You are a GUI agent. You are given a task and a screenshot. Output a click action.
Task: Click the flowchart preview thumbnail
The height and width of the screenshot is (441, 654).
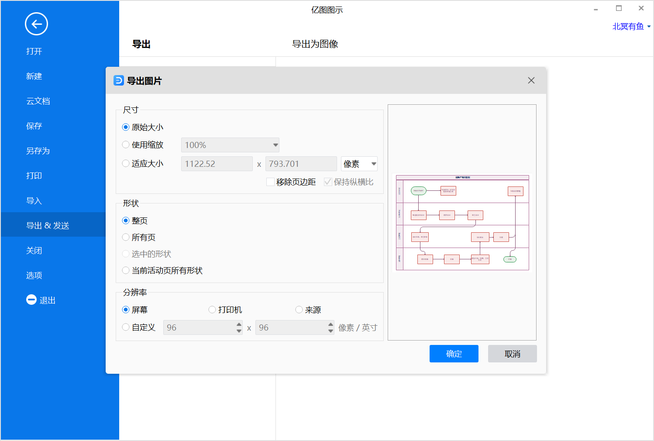(462, 223)
